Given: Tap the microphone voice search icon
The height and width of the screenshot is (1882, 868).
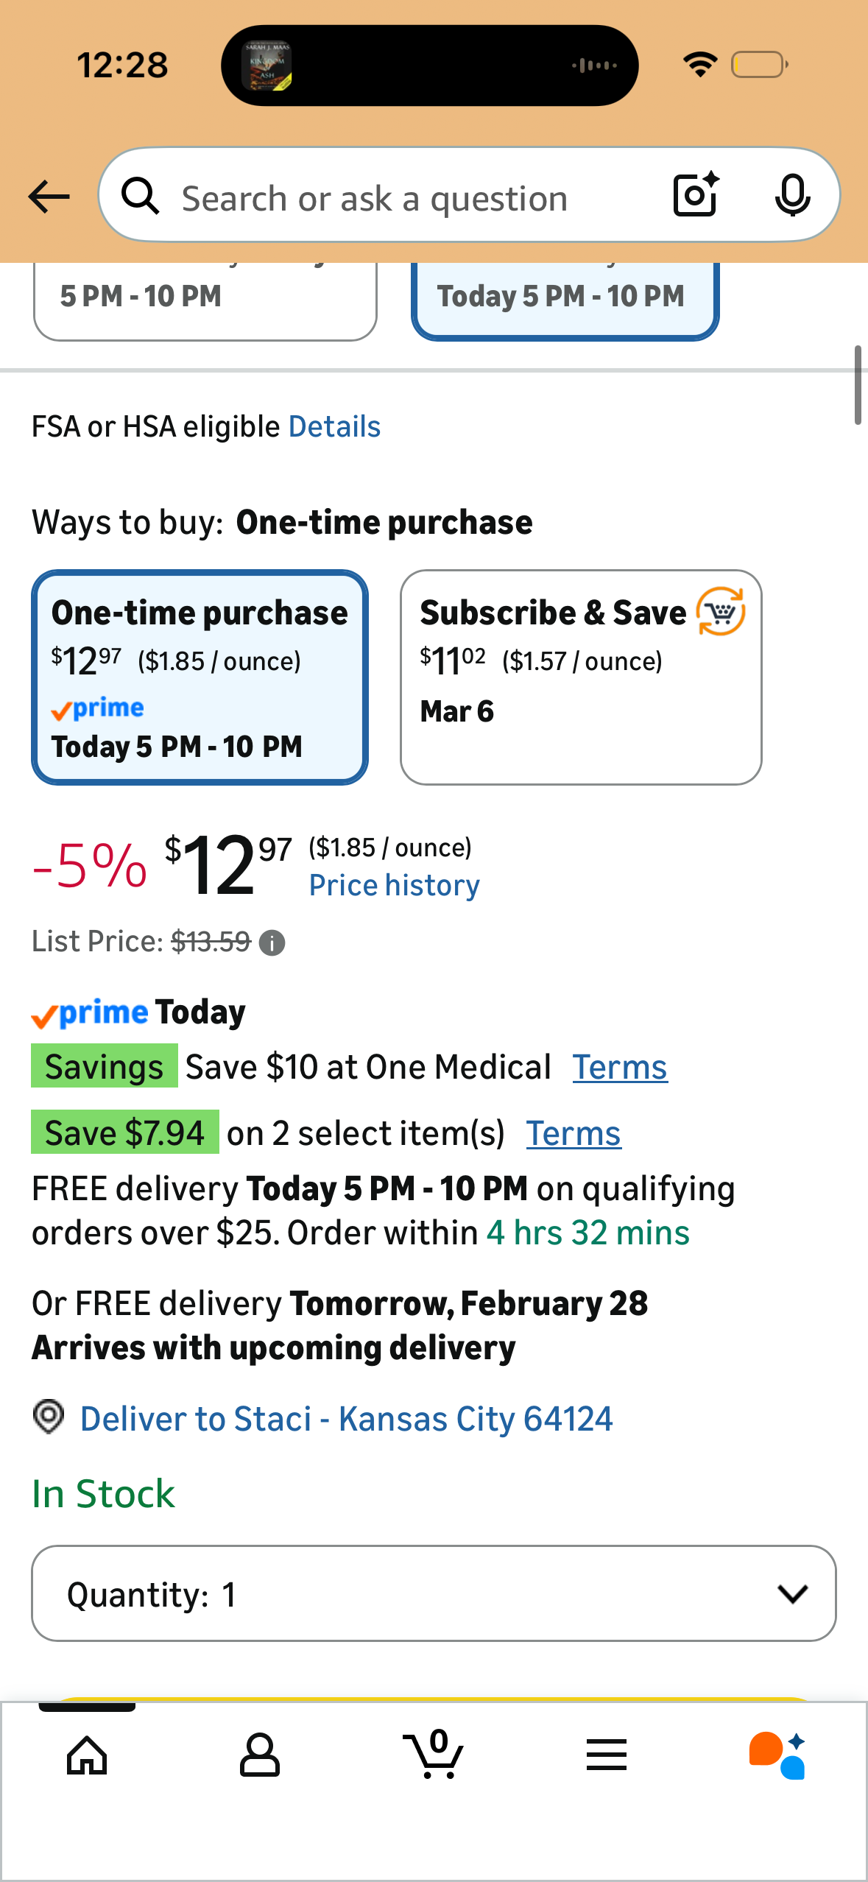Looking at the screenshot, I should [x=792, y=195].
